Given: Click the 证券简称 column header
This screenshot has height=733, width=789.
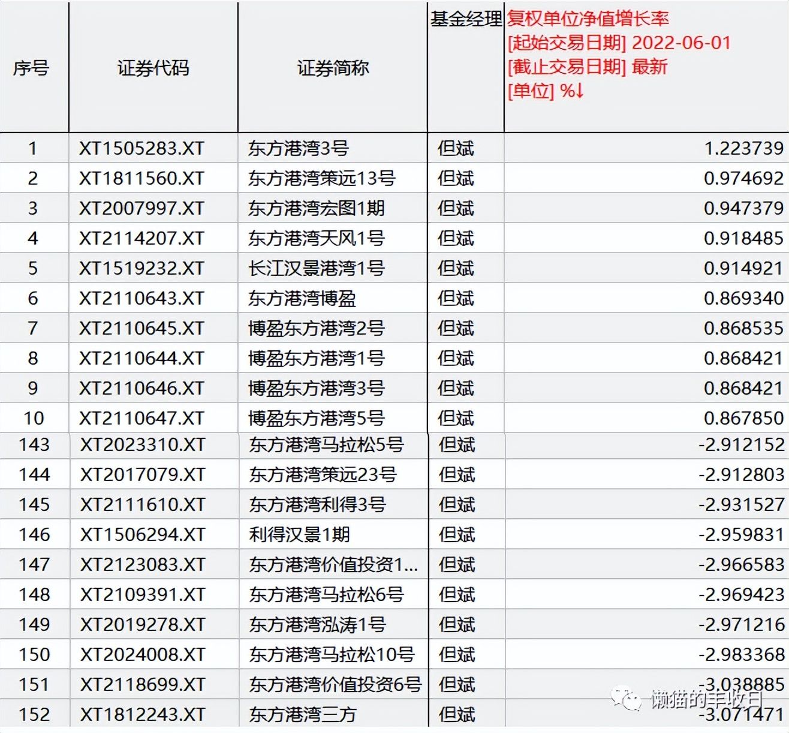Looking at the screenshot, I should coord(333,68).
